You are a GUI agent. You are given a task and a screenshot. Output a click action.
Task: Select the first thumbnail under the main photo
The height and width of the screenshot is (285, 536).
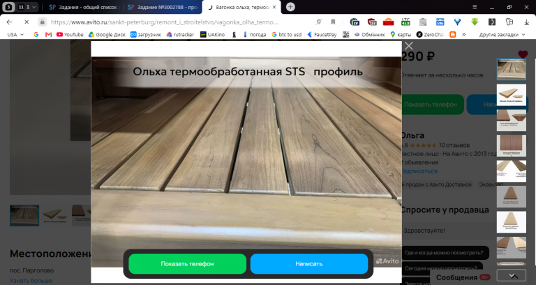(24, 215)
